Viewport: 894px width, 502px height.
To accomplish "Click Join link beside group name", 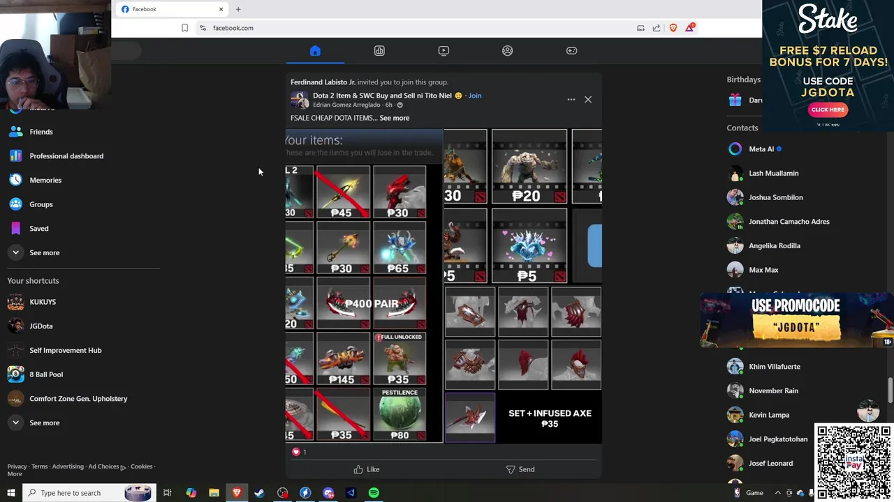I will click(x=475, y=96).
